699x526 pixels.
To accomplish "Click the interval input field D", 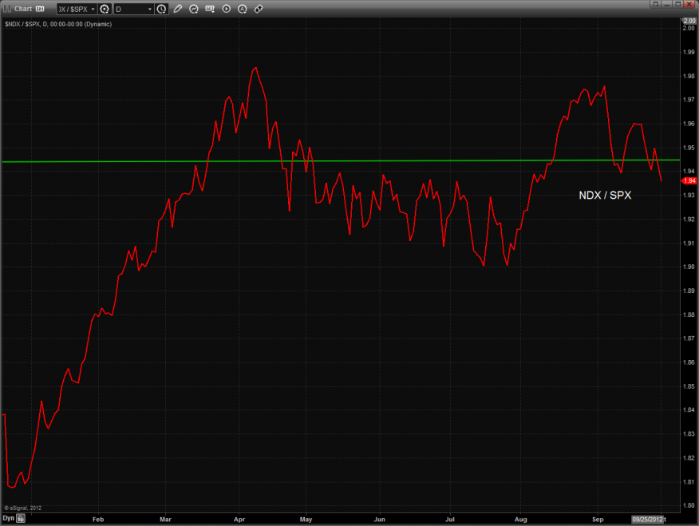I will point(130,10).
